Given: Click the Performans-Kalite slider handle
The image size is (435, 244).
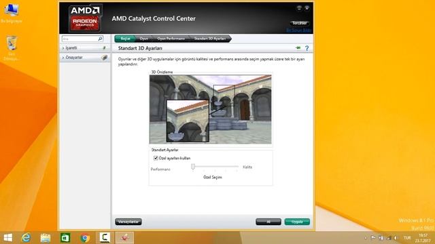Looking at the screenshot, I should 193,167.
